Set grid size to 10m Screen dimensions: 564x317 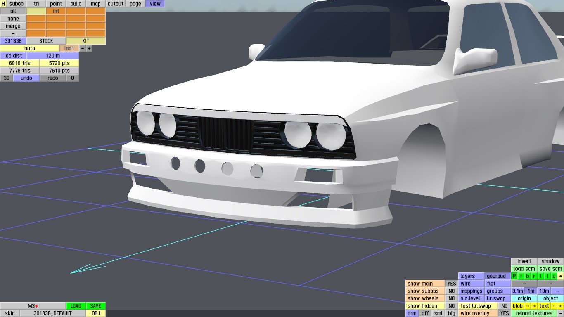544,291
